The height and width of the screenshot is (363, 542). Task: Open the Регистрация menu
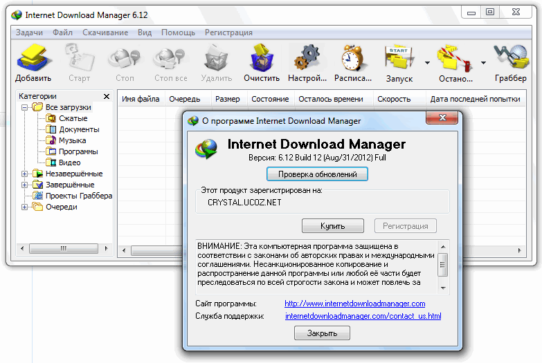click(x=228, y=32)
